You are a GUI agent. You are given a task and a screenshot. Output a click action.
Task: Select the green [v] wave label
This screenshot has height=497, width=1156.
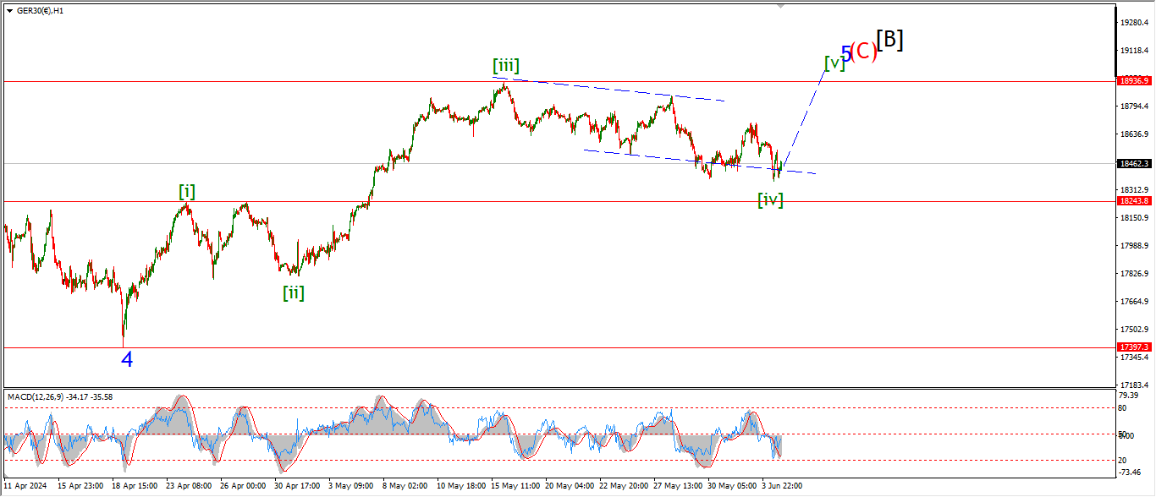[834, 63]
